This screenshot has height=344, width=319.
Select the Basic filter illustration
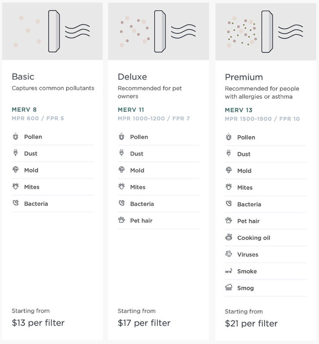tap(52, 31)
